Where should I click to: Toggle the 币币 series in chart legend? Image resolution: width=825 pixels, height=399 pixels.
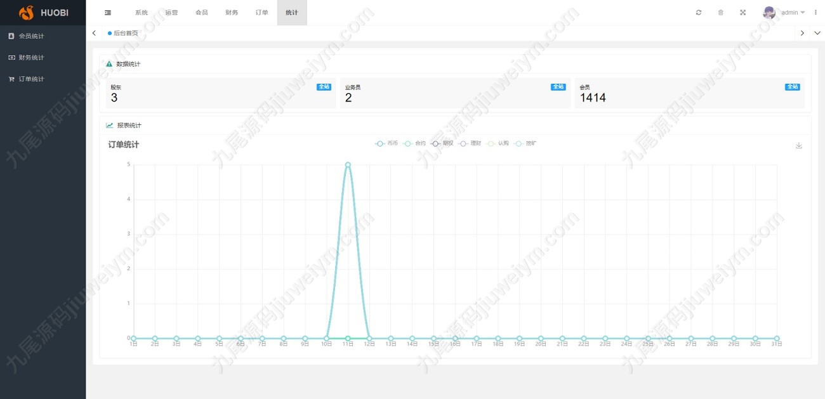[x=386, y=143]
